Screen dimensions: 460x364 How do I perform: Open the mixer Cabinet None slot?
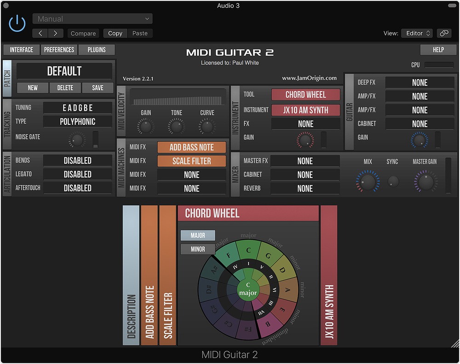tap(305, 175)
